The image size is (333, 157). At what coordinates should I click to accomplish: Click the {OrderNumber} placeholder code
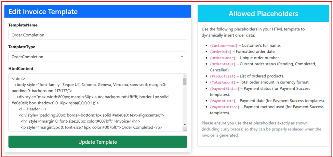click(x=223, y=58)
